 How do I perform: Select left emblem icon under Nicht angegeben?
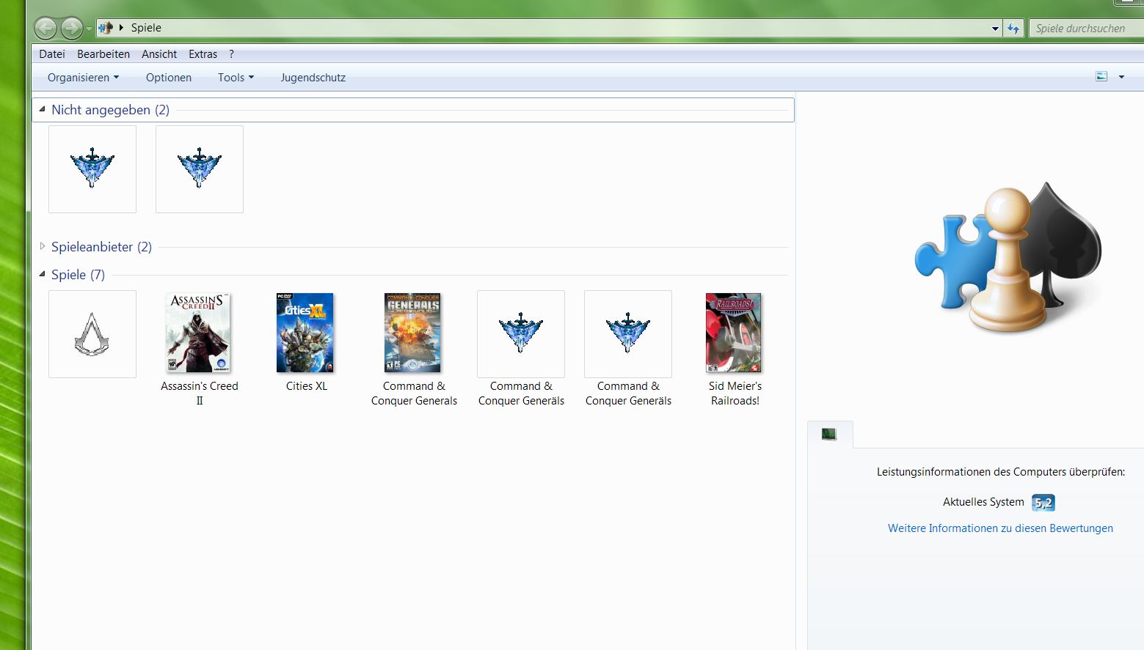click(x=92, y=169)
